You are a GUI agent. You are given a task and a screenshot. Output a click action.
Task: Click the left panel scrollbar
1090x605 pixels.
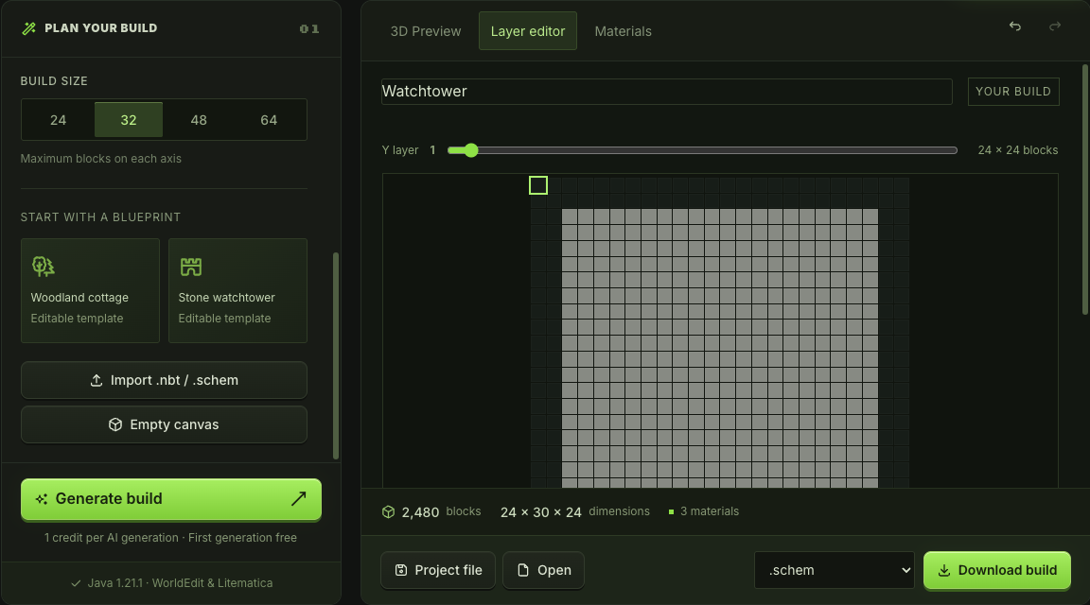coord(337,355)
